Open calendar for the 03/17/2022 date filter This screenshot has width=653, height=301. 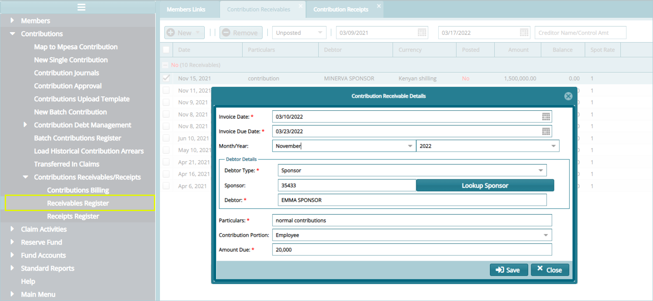click(x=524, y=33)
